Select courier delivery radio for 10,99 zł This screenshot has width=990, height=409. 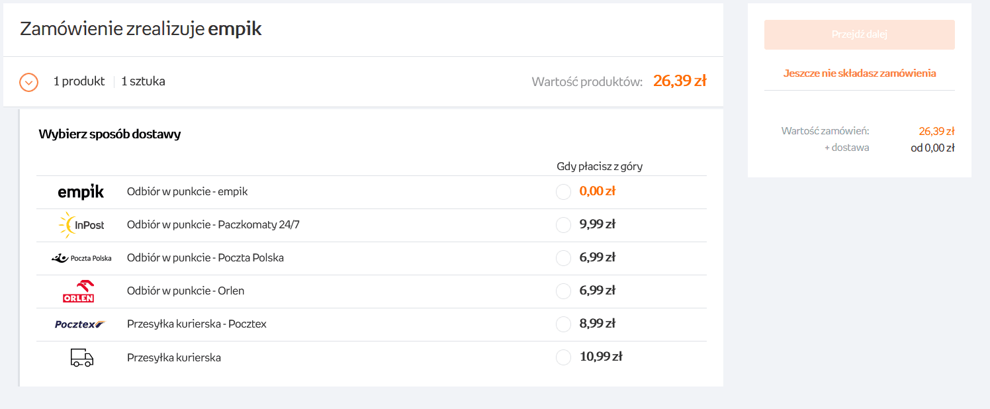[x=563, y=357]
